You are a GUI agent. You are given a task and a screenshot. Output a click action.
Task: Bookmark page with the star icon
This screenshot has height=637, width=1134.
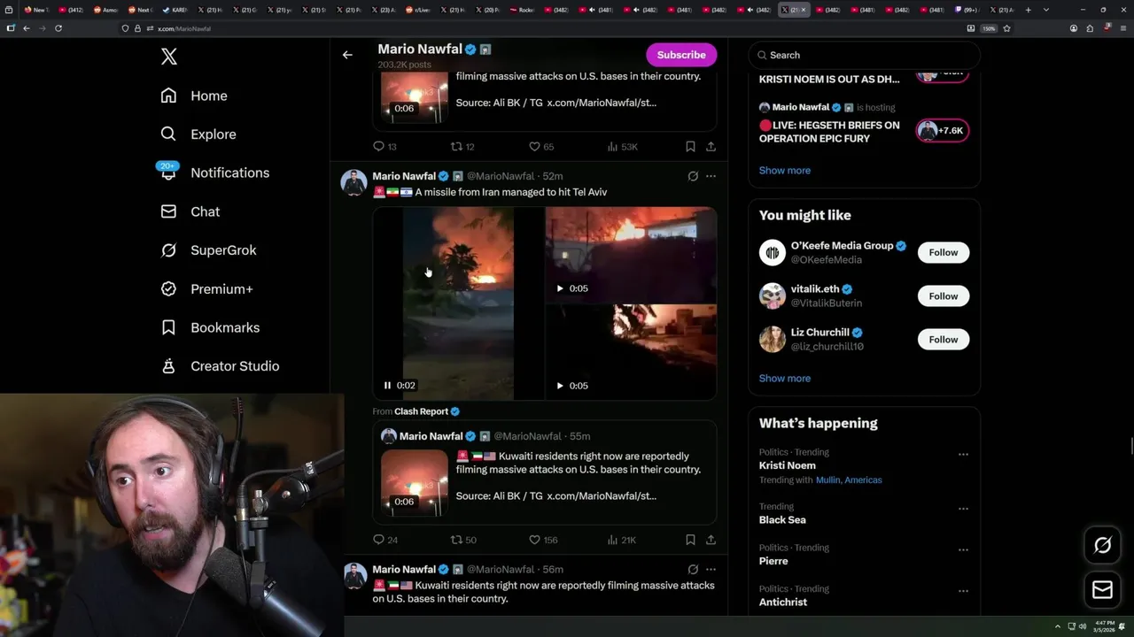pyautogui.click(x=1006, y=28)
